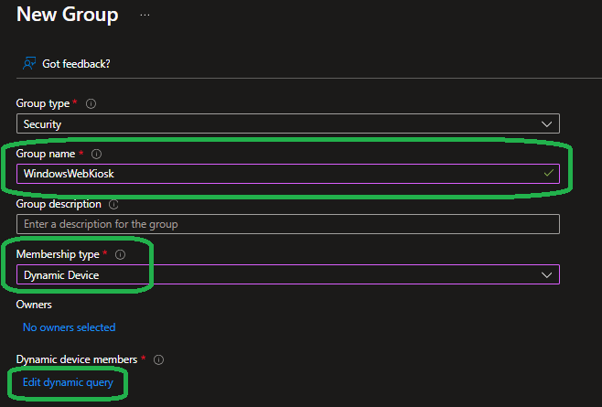Open the Got feedback? link
The height and width of the screenshot is (407, 602).
pyautogui.click(x=77, y=63)
